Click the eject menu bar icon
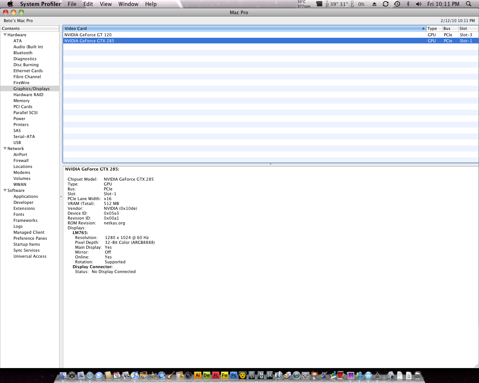Image resolution: width=479 pixels, height=383 pixels. click(x=374, y=4)
